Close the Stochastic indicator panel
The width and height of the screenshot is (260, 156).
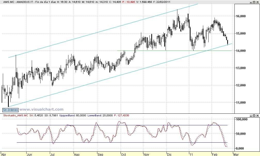257,116
